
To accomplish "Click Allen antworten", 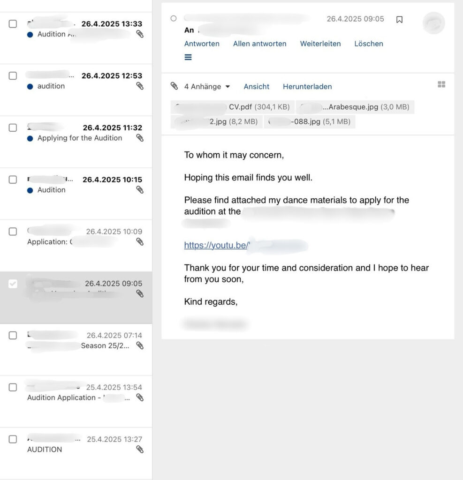I will tap(259, 44).
